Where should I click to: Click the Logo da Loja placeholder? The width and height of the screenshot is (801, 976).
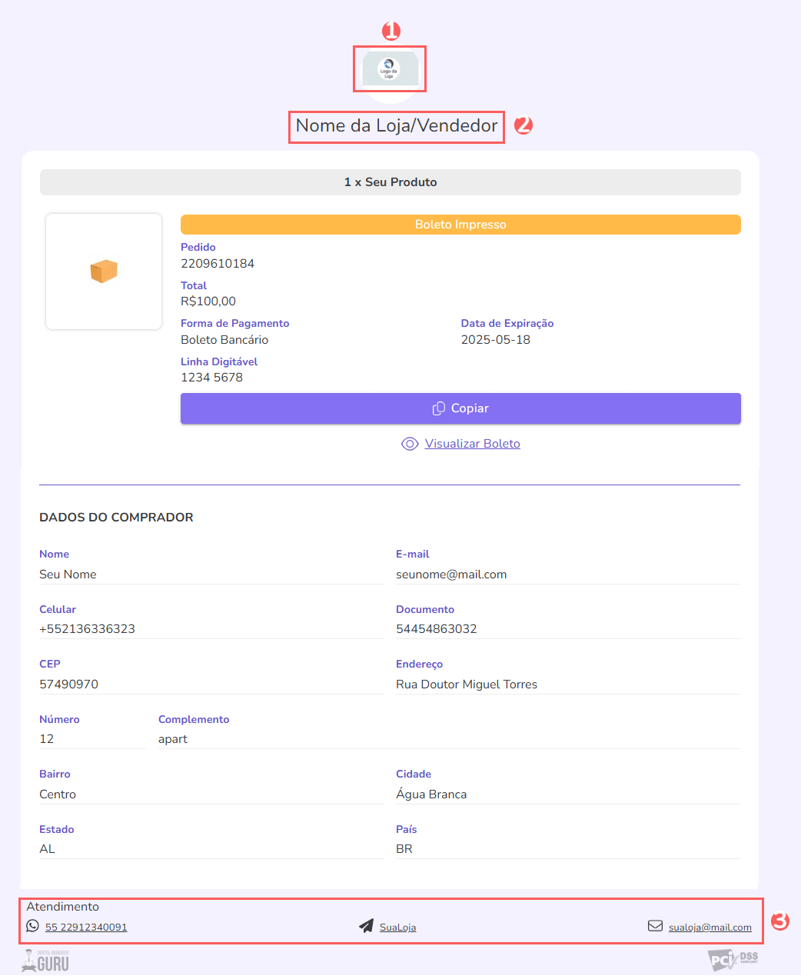(x=389, y=69)
